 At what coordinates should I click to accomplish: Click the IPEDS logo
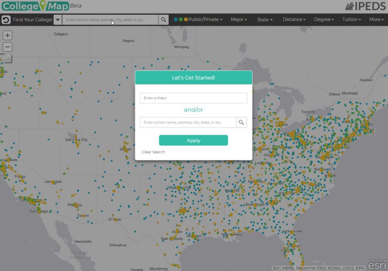coord(365,6)
